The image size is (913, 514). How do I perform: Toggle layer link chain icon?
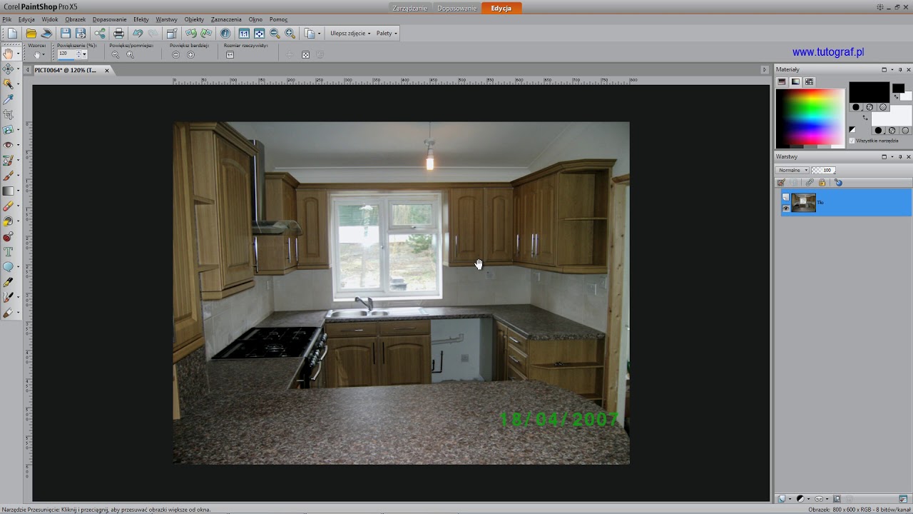pos(809,183)
